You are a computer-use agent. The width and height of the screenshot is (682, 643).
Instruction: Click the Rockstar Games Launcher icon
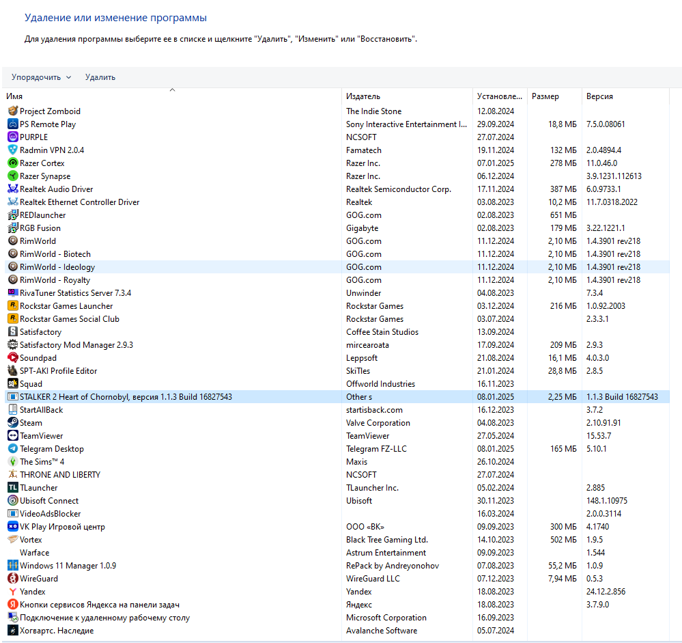pyautogui.click(x=13, y=306)
